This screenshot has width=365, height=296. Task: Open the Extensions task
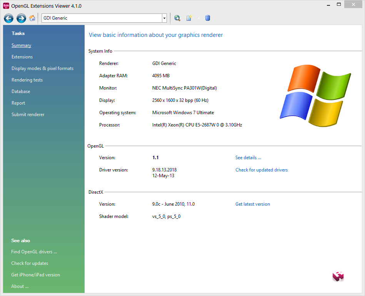pyautogui.click(x=22, y=57)
